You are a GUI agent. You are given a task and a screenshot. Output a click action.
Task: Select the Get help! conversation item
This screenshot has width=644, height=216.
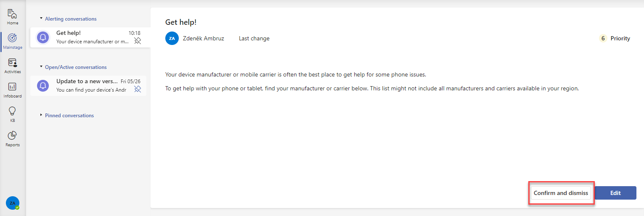click(90, 37)
